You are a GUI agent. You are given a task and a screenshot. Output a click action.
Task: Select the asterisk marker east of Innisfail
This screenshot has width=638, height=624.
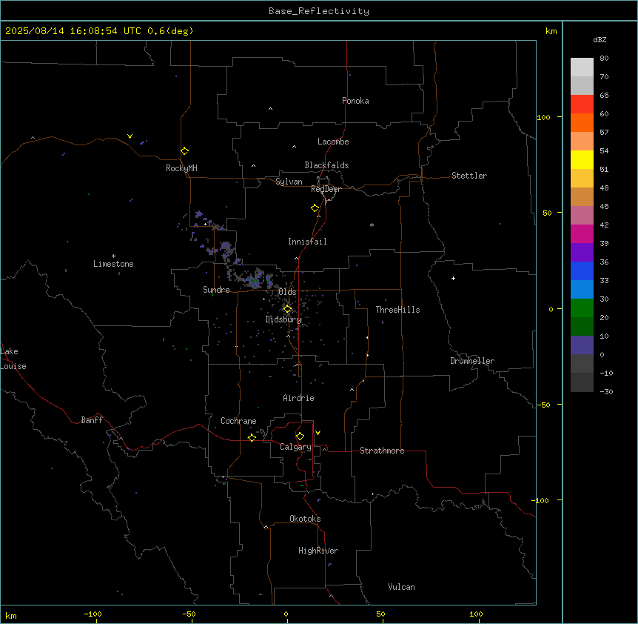(x=372, y=225)
